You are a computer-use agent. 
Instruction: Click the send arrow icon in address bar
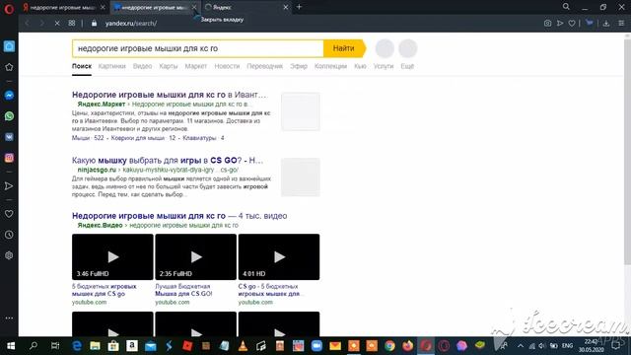coord(560,24)
